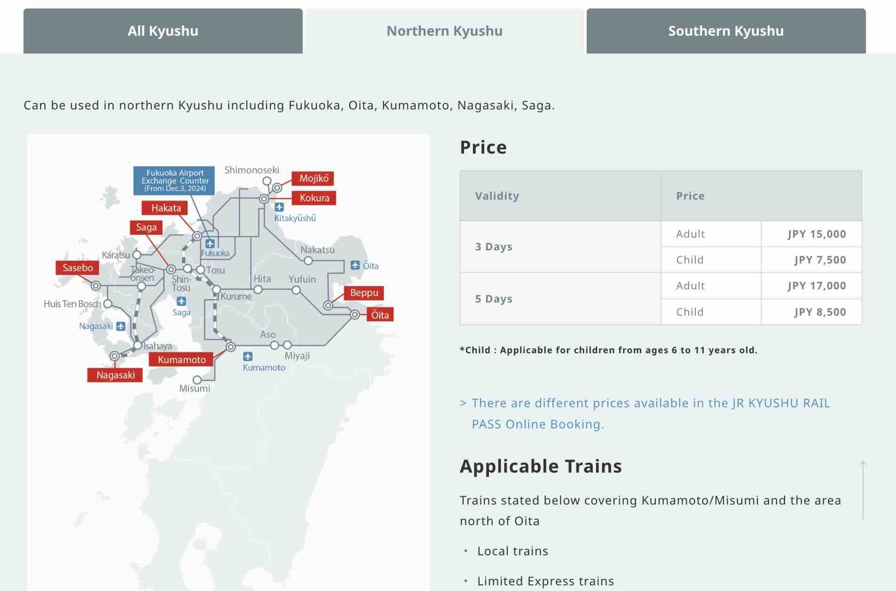
Task: Select the Sasebo station circle marker
Action: point(95,285)
